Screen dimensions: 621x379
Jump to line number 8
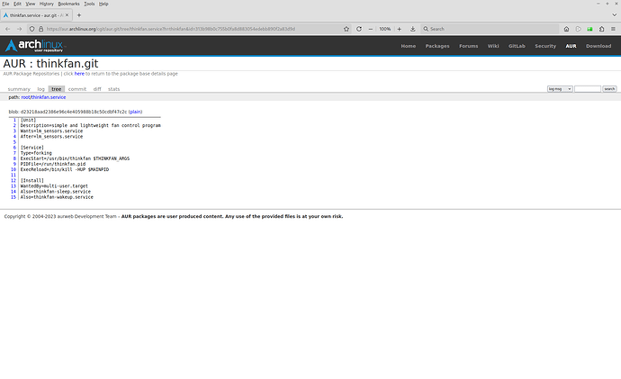(14, 158)
